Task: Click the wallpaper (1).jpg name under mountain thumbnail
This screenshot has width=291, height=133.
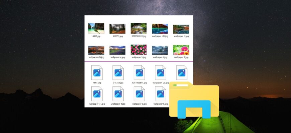Action: 96,58
